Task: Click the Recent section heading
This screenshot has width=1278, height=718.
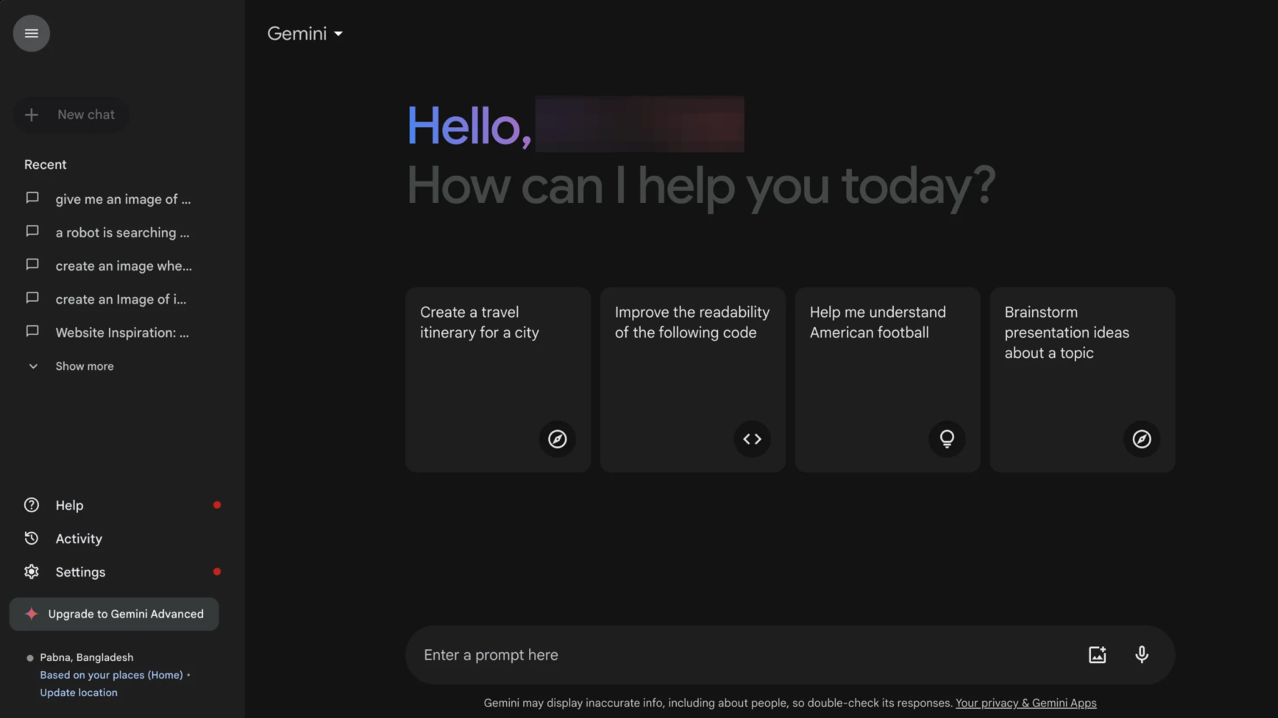Action: click(45, 165)
